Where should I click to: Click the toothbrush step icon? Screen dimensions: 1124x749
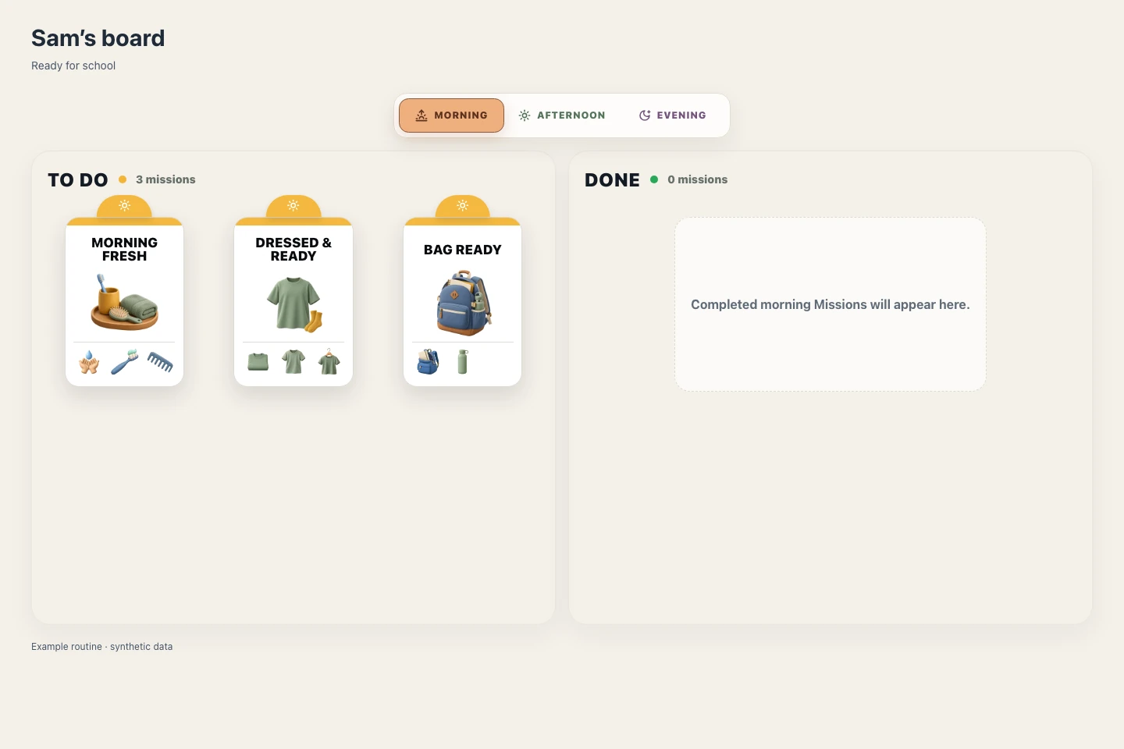click(x=124, y=362)
